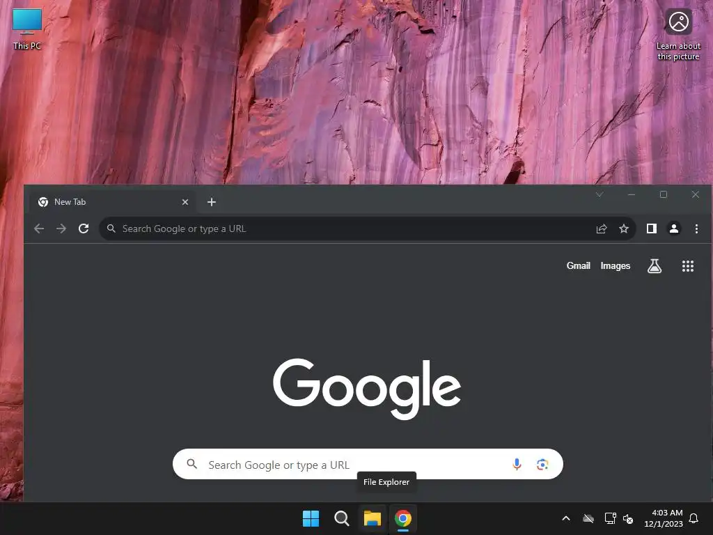Click the Google homepage search field
The image size is (713, 535).
[x=368, y=464]
